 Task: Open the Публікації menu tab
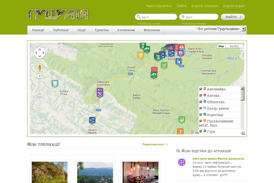(x=61, y=30)
